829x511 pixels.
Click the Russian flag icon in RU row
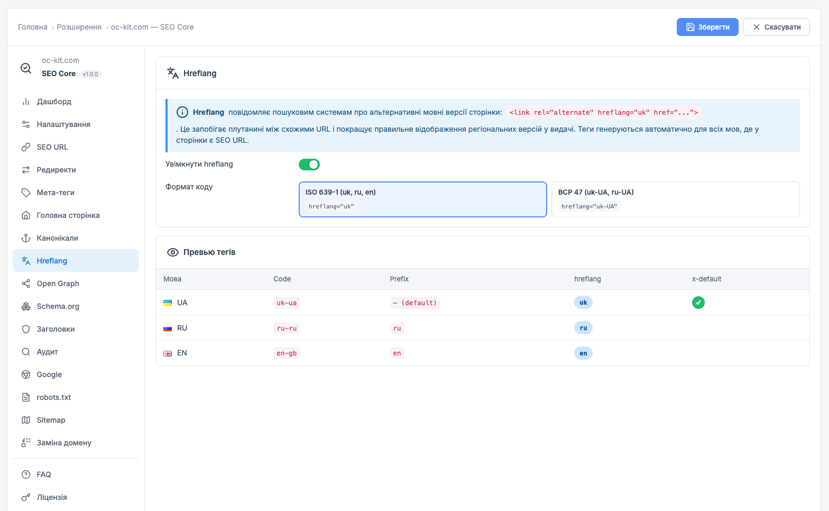[x=168, y=328]
